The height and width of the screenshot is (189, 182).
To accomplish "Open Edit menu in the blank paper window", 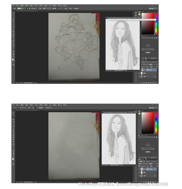I will [x=22, y=105].
